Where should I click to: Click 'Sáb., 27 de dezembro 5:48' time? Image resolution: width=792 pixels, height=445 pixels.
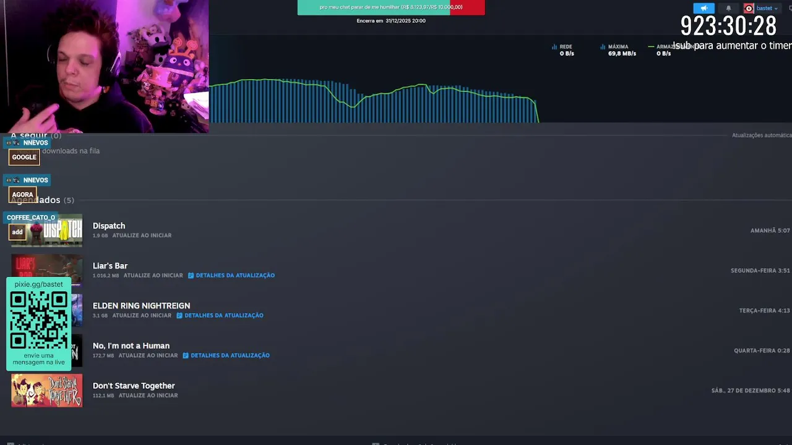click(751, 391)
